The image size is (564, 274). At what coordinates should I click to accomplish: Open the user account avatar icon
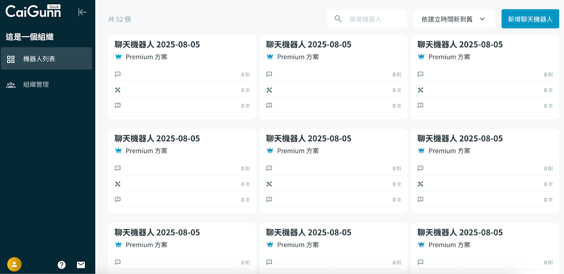[14, 264]
